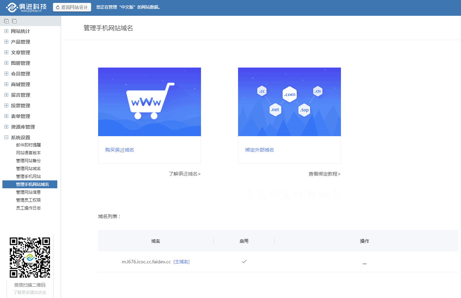The width and height of the screenshot is (461, 298).
Task: Open 员工操作日志 in sidebar
Action: pyautogui.click(x=28, y=208)
